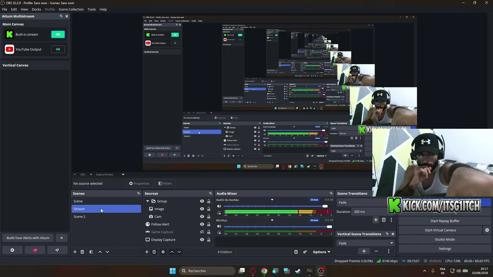493x277 pixels.
Task: Remove the selected scene with the trash icon
Action: [82, 252]
